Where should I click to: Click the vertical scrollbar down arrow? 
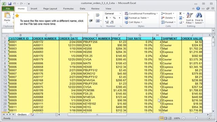pyautogui.click(x=213, y=111)
